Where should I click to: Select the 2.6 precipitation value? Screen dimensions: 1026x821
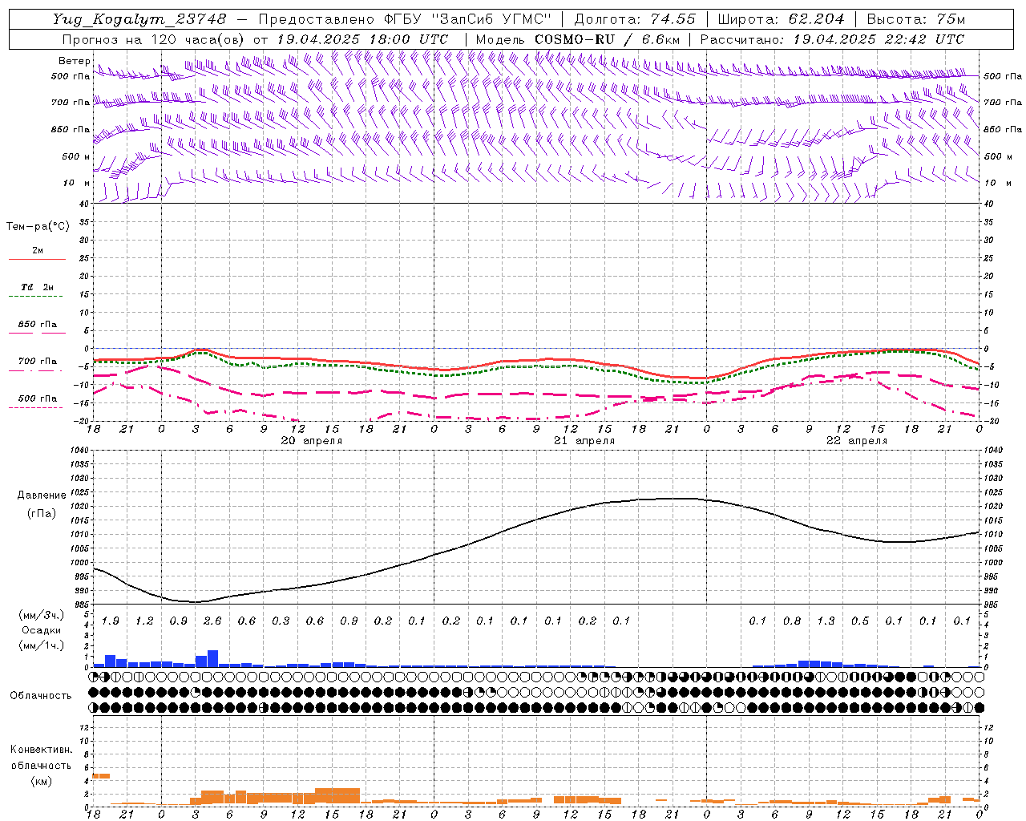[x=212, y=621]
